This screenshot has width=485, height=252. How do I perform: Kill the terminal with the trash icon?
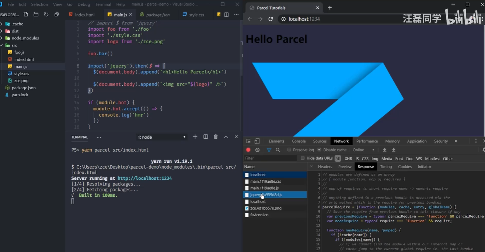pos(216,137)
